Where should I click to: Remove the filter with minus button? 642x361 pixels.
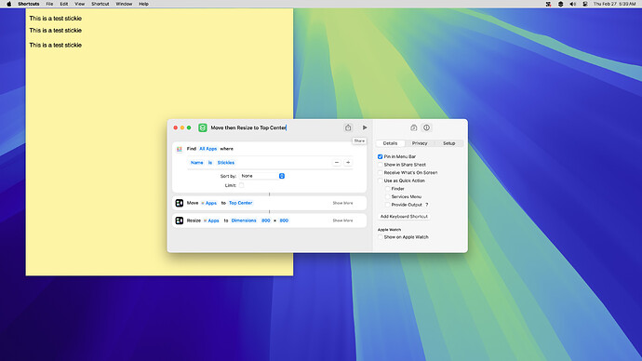point(337,163)
